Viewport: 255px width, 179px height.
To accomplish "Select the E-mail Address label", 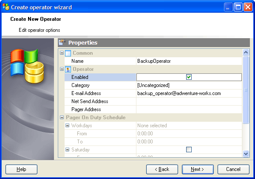I will point(86,93).
